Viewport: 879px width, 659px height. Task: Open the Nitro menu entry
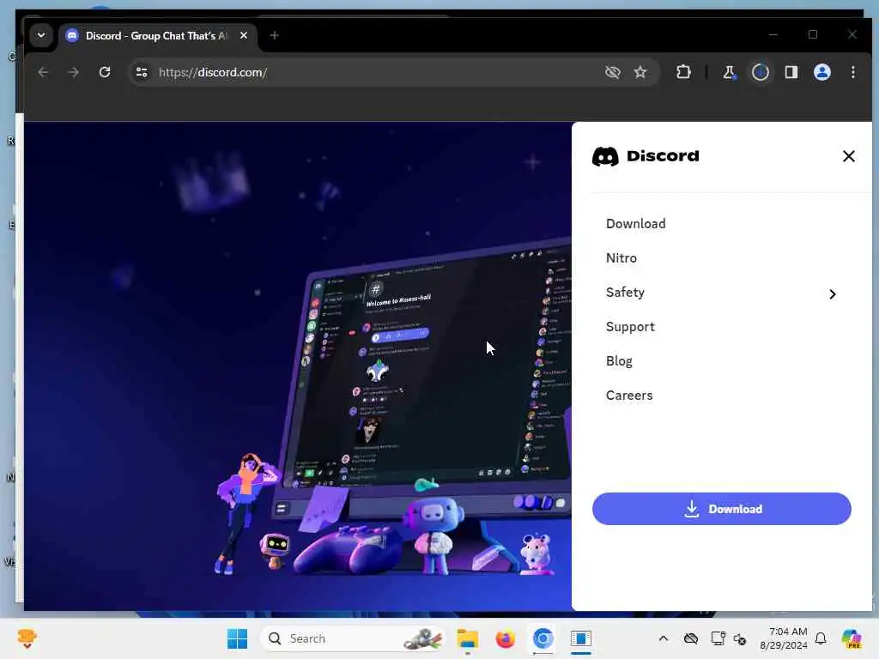[621, 257]
